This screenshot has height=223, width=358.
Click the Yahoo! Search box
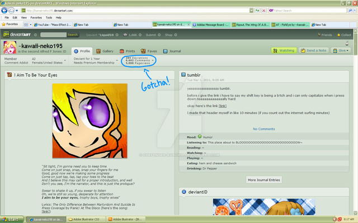[308, 11]
